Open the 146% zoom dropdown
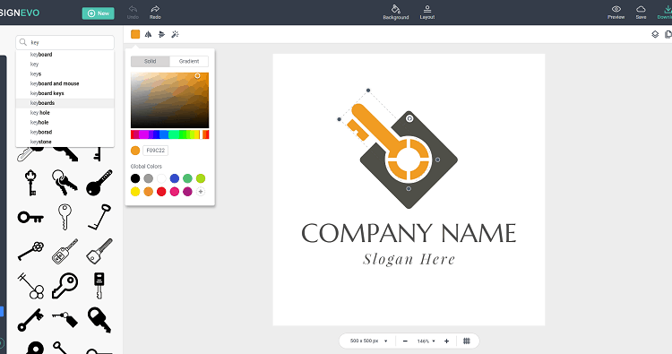This screenshot has width=672, height=354. pos(426,341)
